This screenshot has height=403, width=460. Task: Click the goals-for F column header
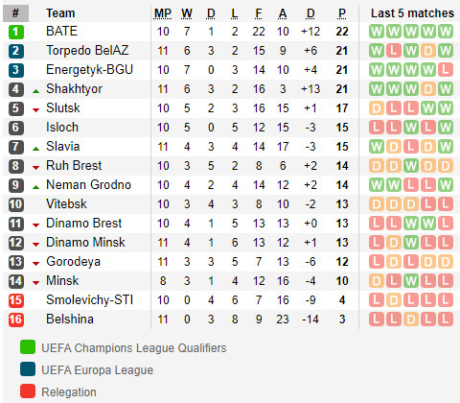point(259,13)
